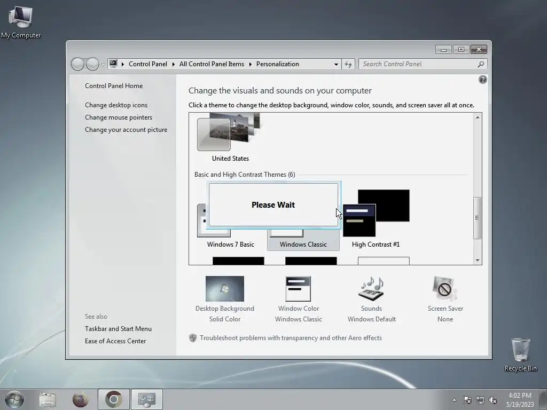Click the Forward navigation button

click(92, 64)
